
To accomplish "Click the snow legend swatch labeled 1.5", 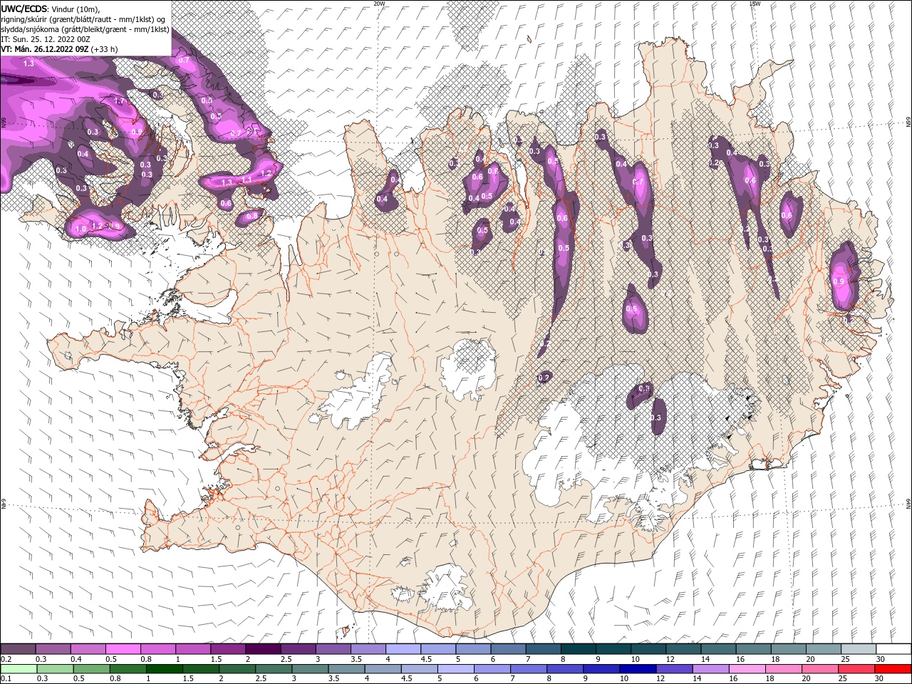I will [x=227, y=649].
